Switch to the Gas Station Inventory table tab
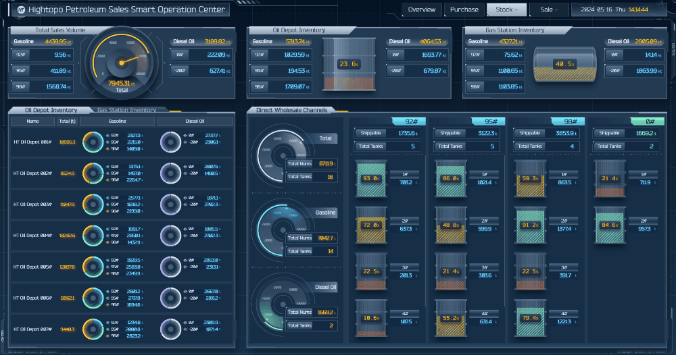Viewport: 676px width, 355px height. pyautogui.click(x=127, y=110)
